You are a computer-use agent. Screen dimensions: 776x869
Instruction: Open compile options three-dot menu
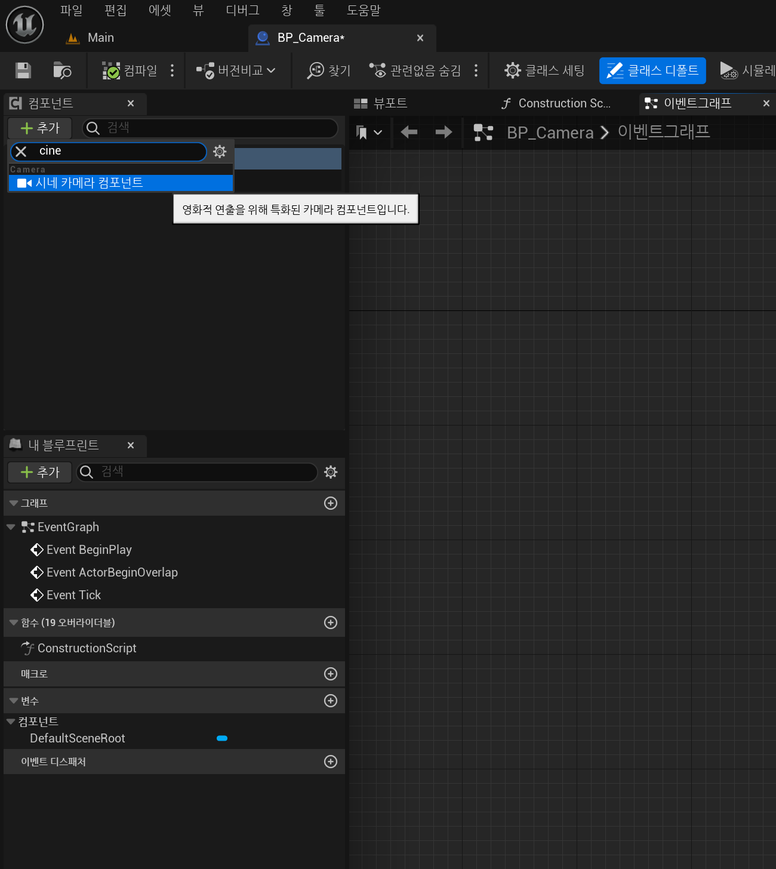click(173, 70)
